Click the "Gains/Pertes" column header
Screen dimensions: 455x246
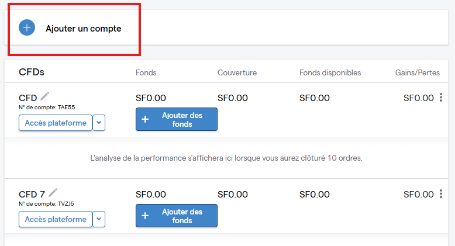[x=417, y=72]
